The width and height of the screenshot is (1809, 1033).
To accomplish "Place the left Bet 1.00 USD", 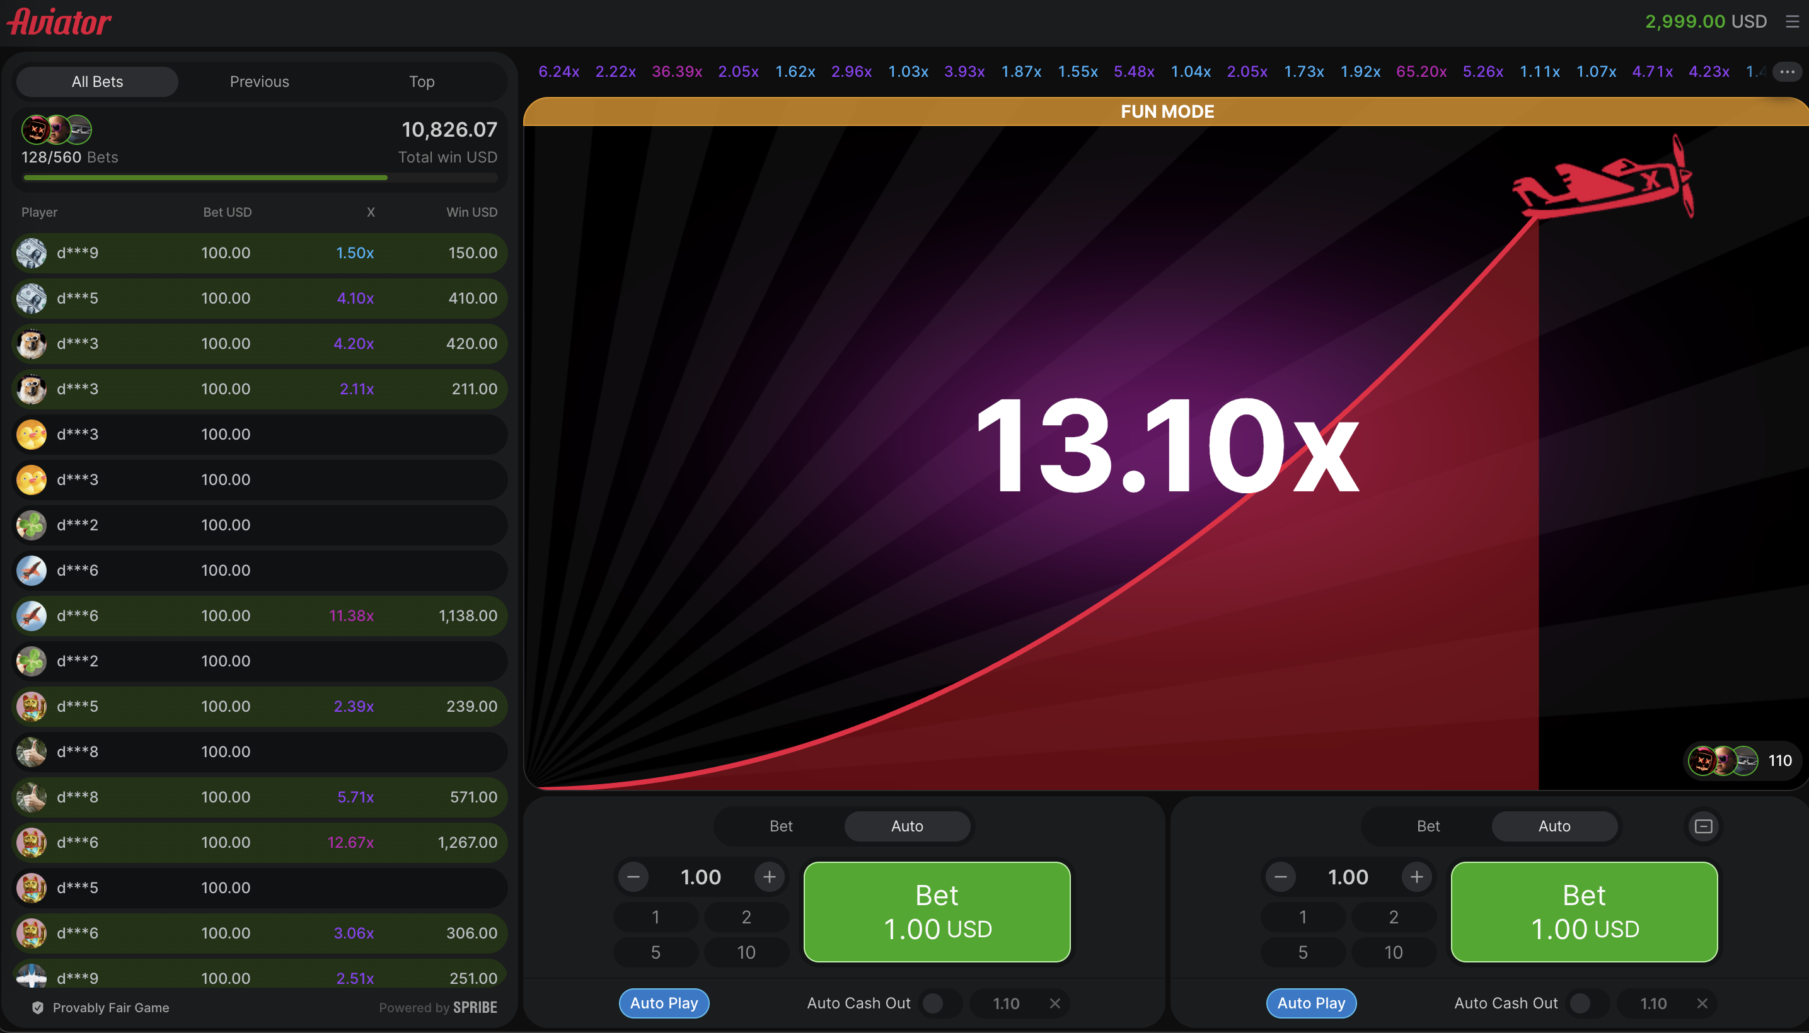I will tap(937, 911).
